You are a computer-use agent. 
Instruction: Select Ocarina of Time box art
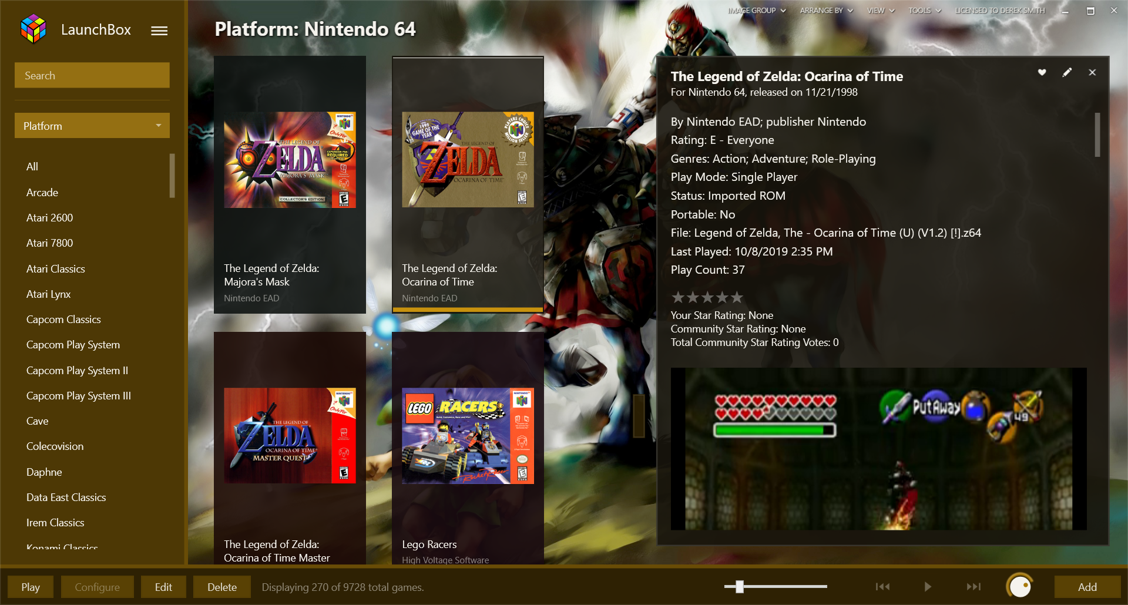[x=468, y=160]
